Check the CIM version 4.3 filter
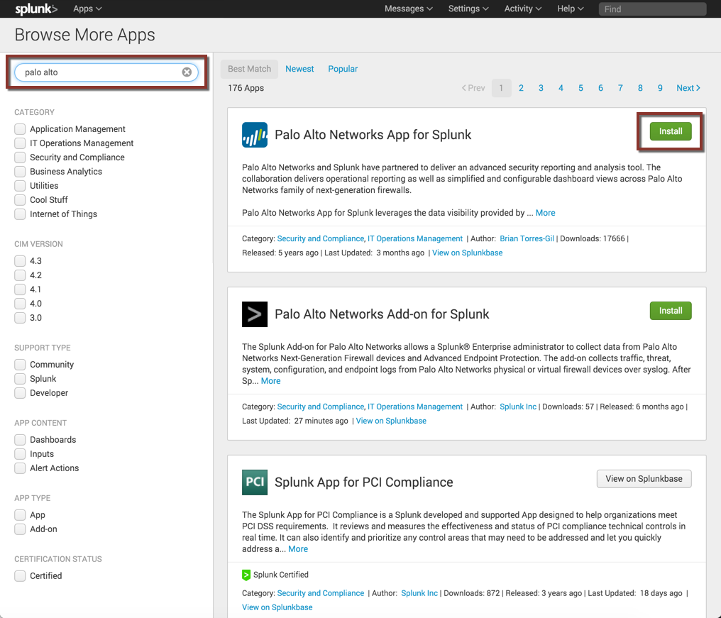Screen dimensions: 721x618 pos(19,260)
